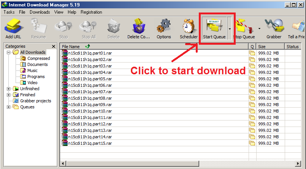This screenshot has width=306, height=169.
Task: Click the queue folder icon for part12.rar
Action: click(x=252, y=124)
